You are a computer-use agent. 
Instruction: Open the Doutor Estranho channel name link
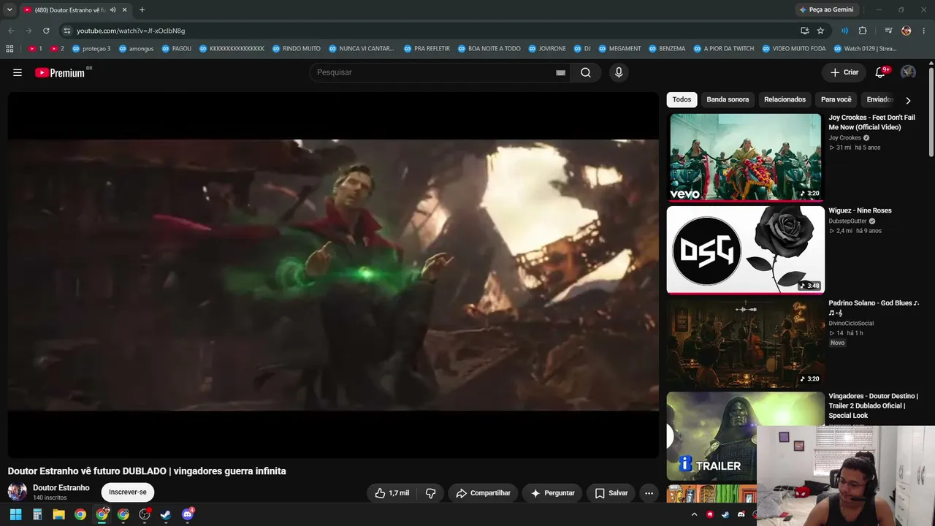coord(61,488)
